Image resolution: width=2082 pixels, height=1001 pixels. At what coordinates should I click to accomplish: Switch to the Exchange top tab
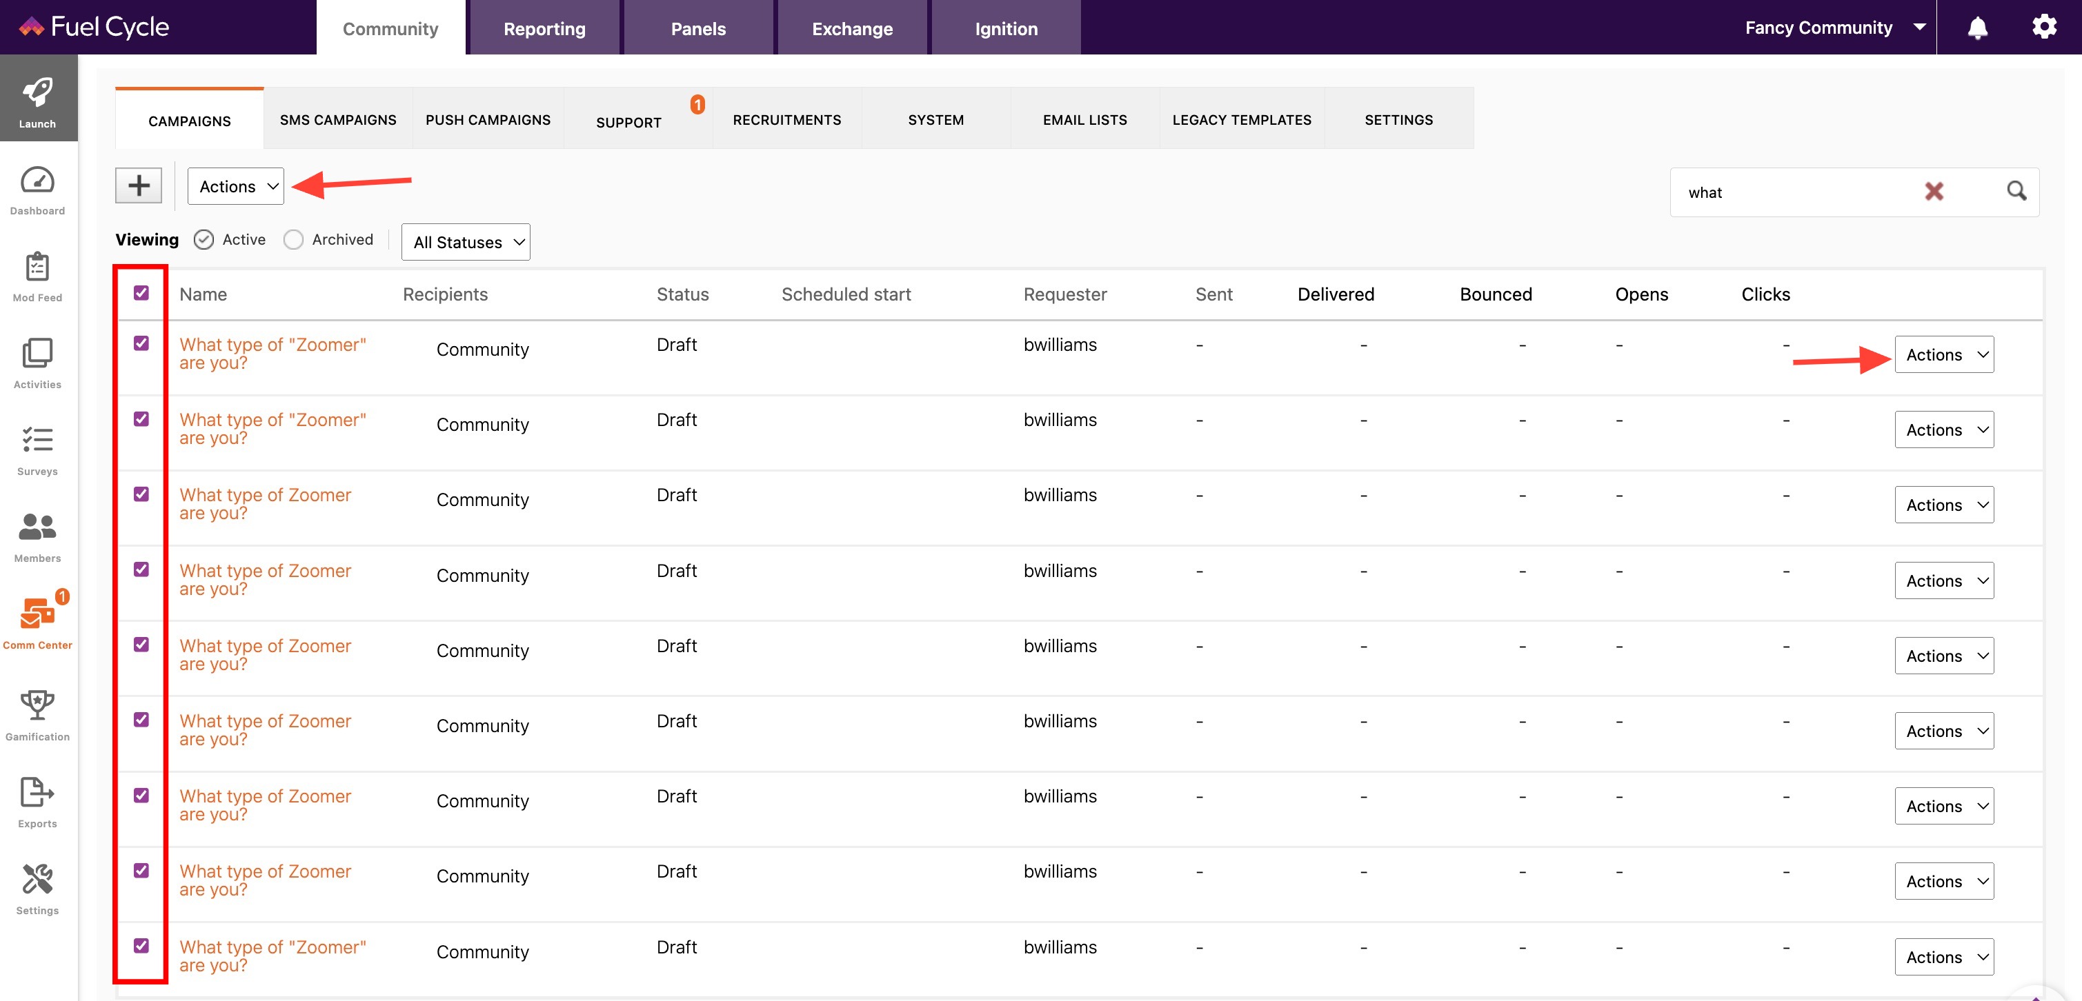[852, 28]
